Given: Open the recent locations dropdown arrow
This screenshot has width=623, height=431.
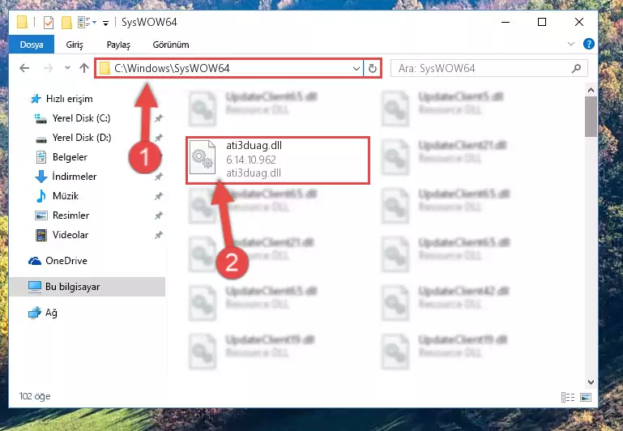Looking at the screenshot, I should [x=67, y=68].
